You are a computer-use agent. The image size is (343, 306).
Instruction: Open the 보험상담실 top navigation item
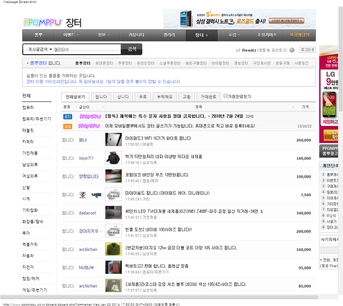coord(299,35)
